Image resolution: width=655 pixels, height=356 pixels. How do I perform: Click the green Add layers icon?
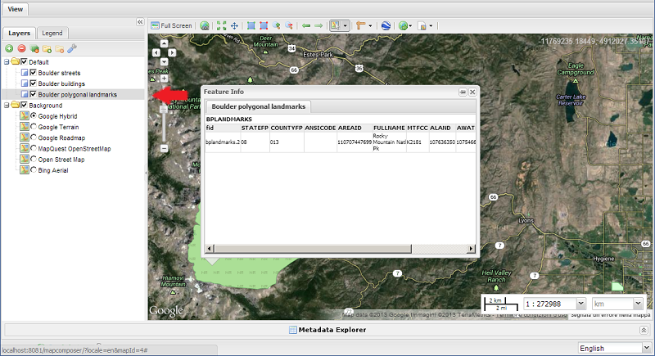click(x=9, y=49)
